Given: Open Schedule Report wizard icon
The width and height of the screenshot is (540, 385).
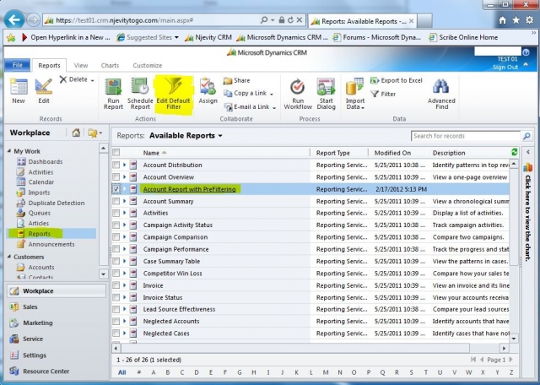Looking at the screenshot, I should coord(140,86).
